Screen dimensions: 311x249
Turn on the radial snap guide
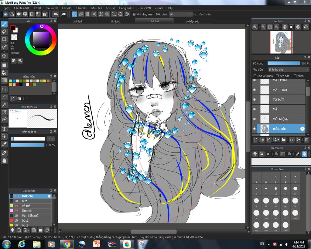coord(101,14)
